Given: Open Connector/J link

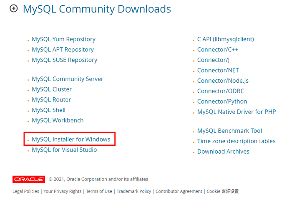Looking at the screenshot, I should point(214,60).
